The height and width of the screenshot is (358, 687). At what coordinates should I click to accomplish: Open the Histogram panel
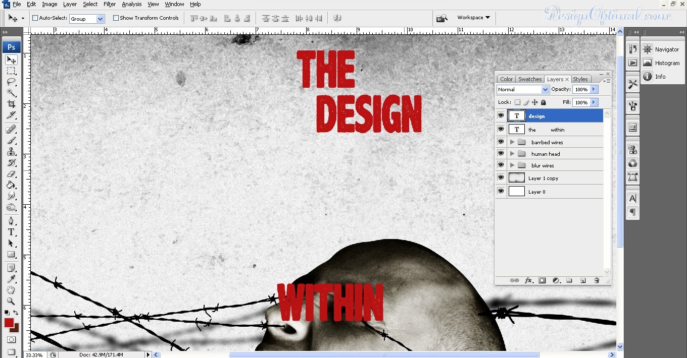point(661,63)
